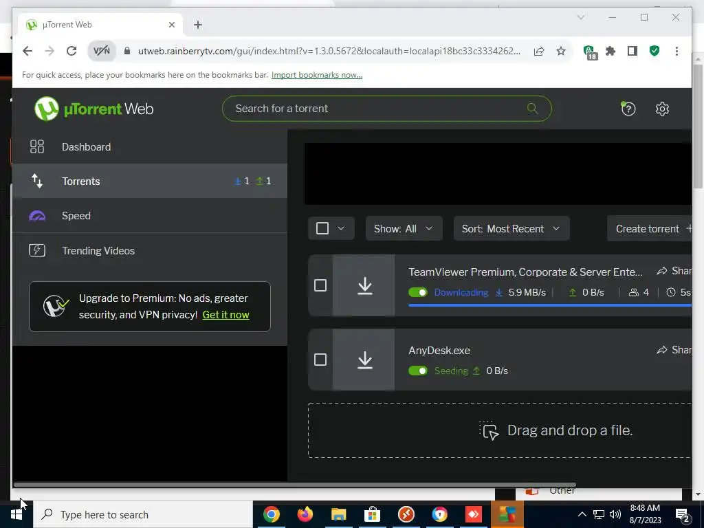Image resolution: width=704 pixels, height=528 pixels.
Task: Open the Extensions puzzle-piece icon
Action: click(x=610, y=51)
